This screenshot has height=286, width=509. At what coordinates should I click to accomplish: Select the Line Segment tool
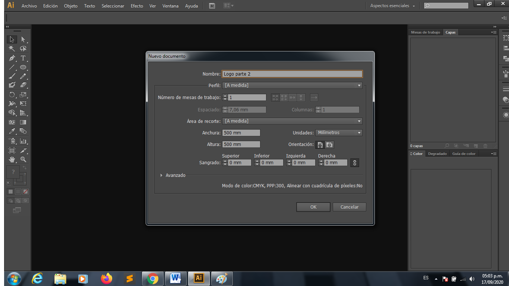12,67
